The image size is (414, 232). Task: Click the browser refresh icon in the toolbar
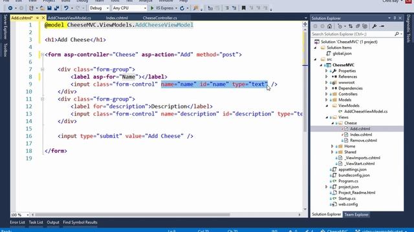(182, 8)
